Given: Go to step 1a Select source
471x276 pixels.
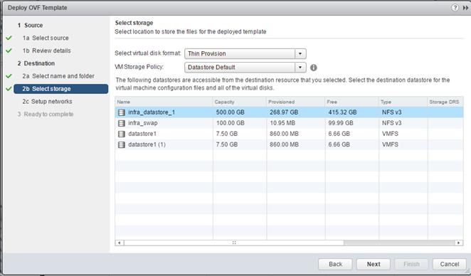Looking at the screenshot, I should (x=46, y=38).
